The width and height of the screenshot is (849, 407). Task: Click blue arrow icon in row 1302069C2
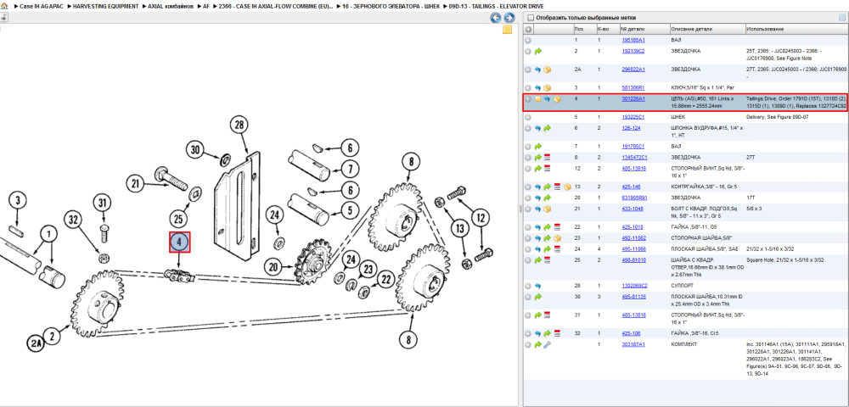pyautogui.click(x=537, y=286)
